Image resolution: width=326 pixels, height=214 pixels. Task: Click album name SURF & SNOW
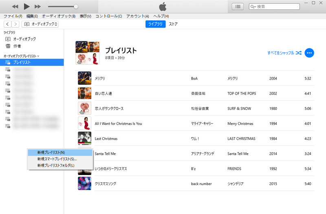tap(239, 108)
